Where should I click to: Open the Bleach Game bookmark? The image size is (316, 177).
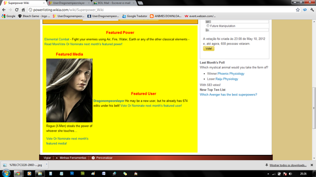click(x=34, y=16)
